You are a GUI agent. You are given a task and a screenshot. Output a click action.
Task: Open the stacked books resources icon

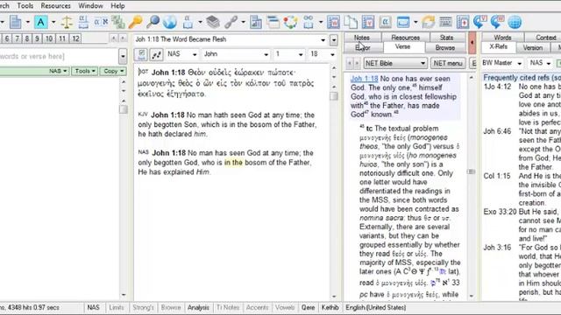pos(213,22)
